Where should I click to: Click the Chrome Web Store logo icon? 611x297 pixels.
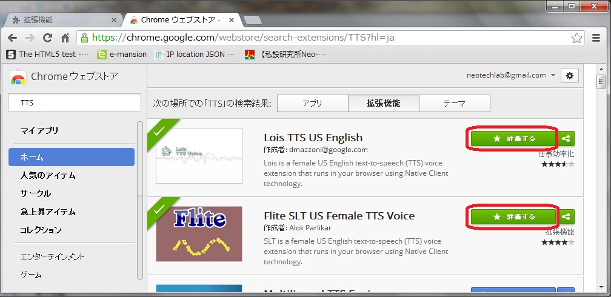18,77
